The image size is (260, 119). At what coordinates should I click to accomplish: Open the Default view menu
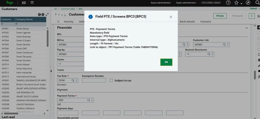(254, 9)
